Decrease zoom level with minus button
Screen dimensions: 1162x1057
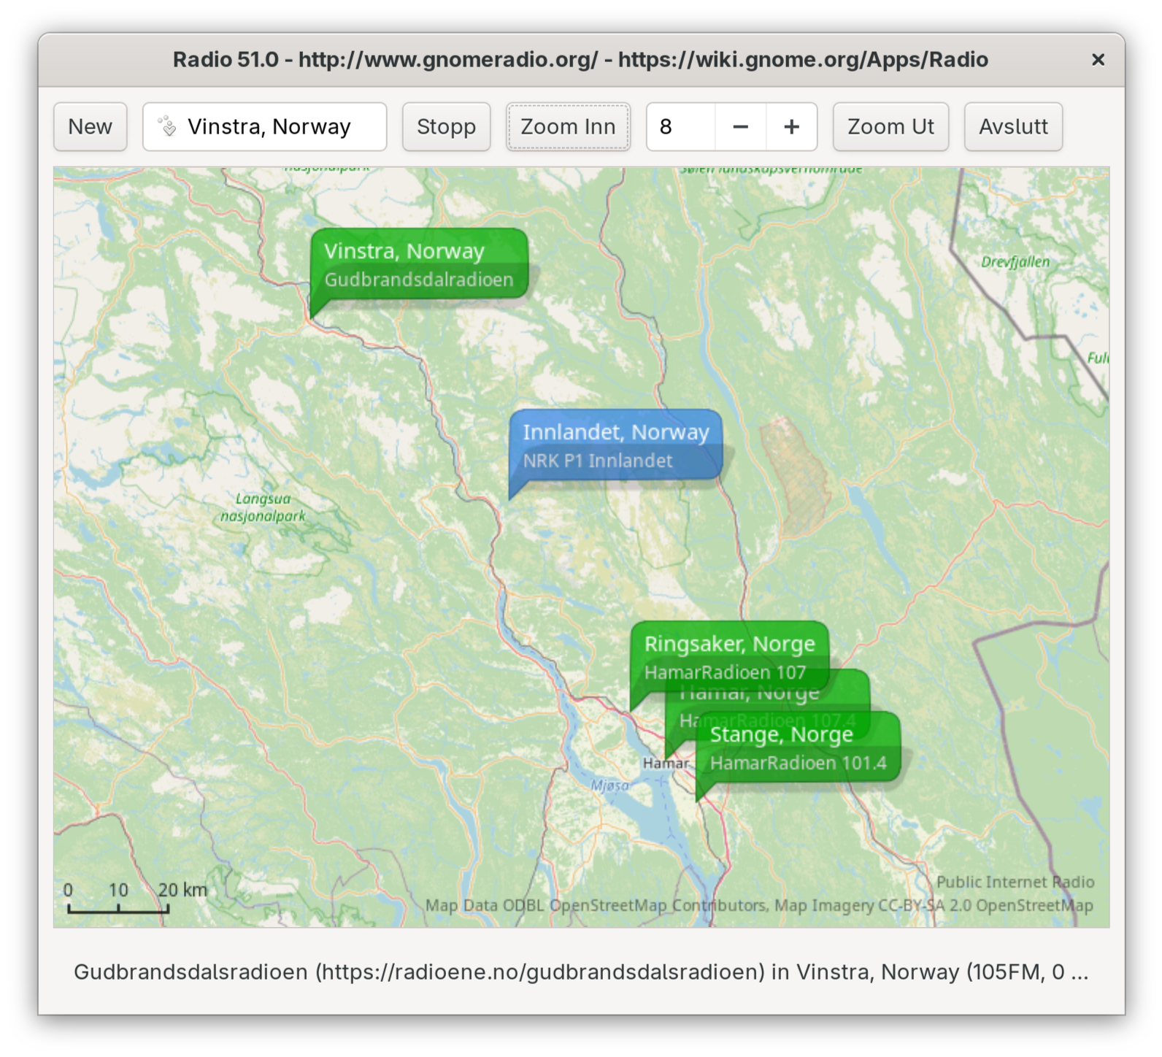(740, 127)
